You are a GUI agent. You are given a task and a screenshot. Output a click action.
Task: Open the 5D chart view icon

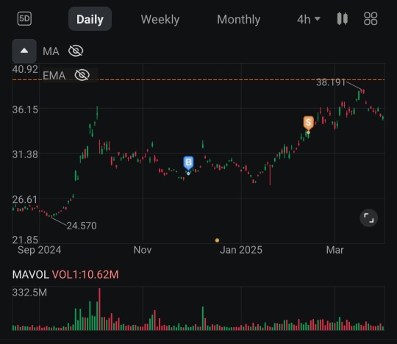(x=24, y=18)
